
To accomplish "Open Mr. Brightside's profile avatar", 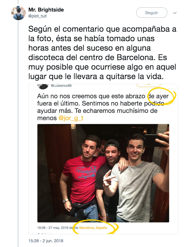I will point(18,13).
